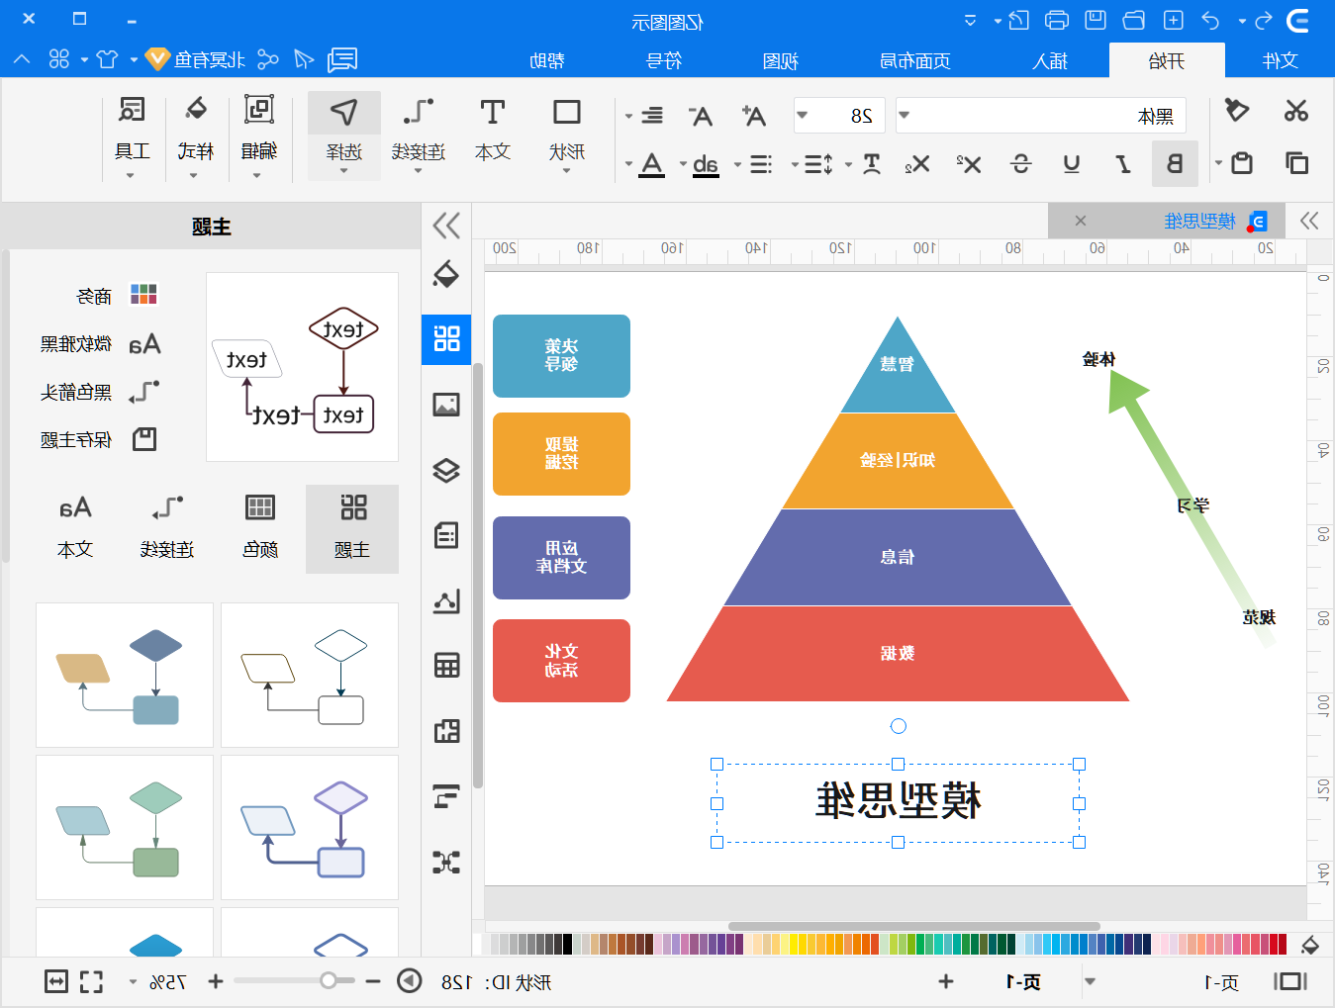Pick the black swatch in color palette

click(568, 945)
